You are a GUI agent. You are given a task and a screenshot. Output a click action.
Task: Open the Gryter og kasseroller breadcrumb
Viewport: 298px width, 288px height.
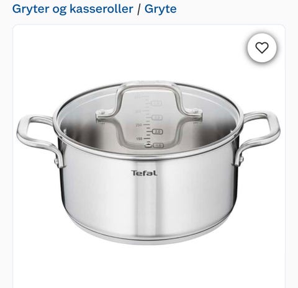[73, 9]
